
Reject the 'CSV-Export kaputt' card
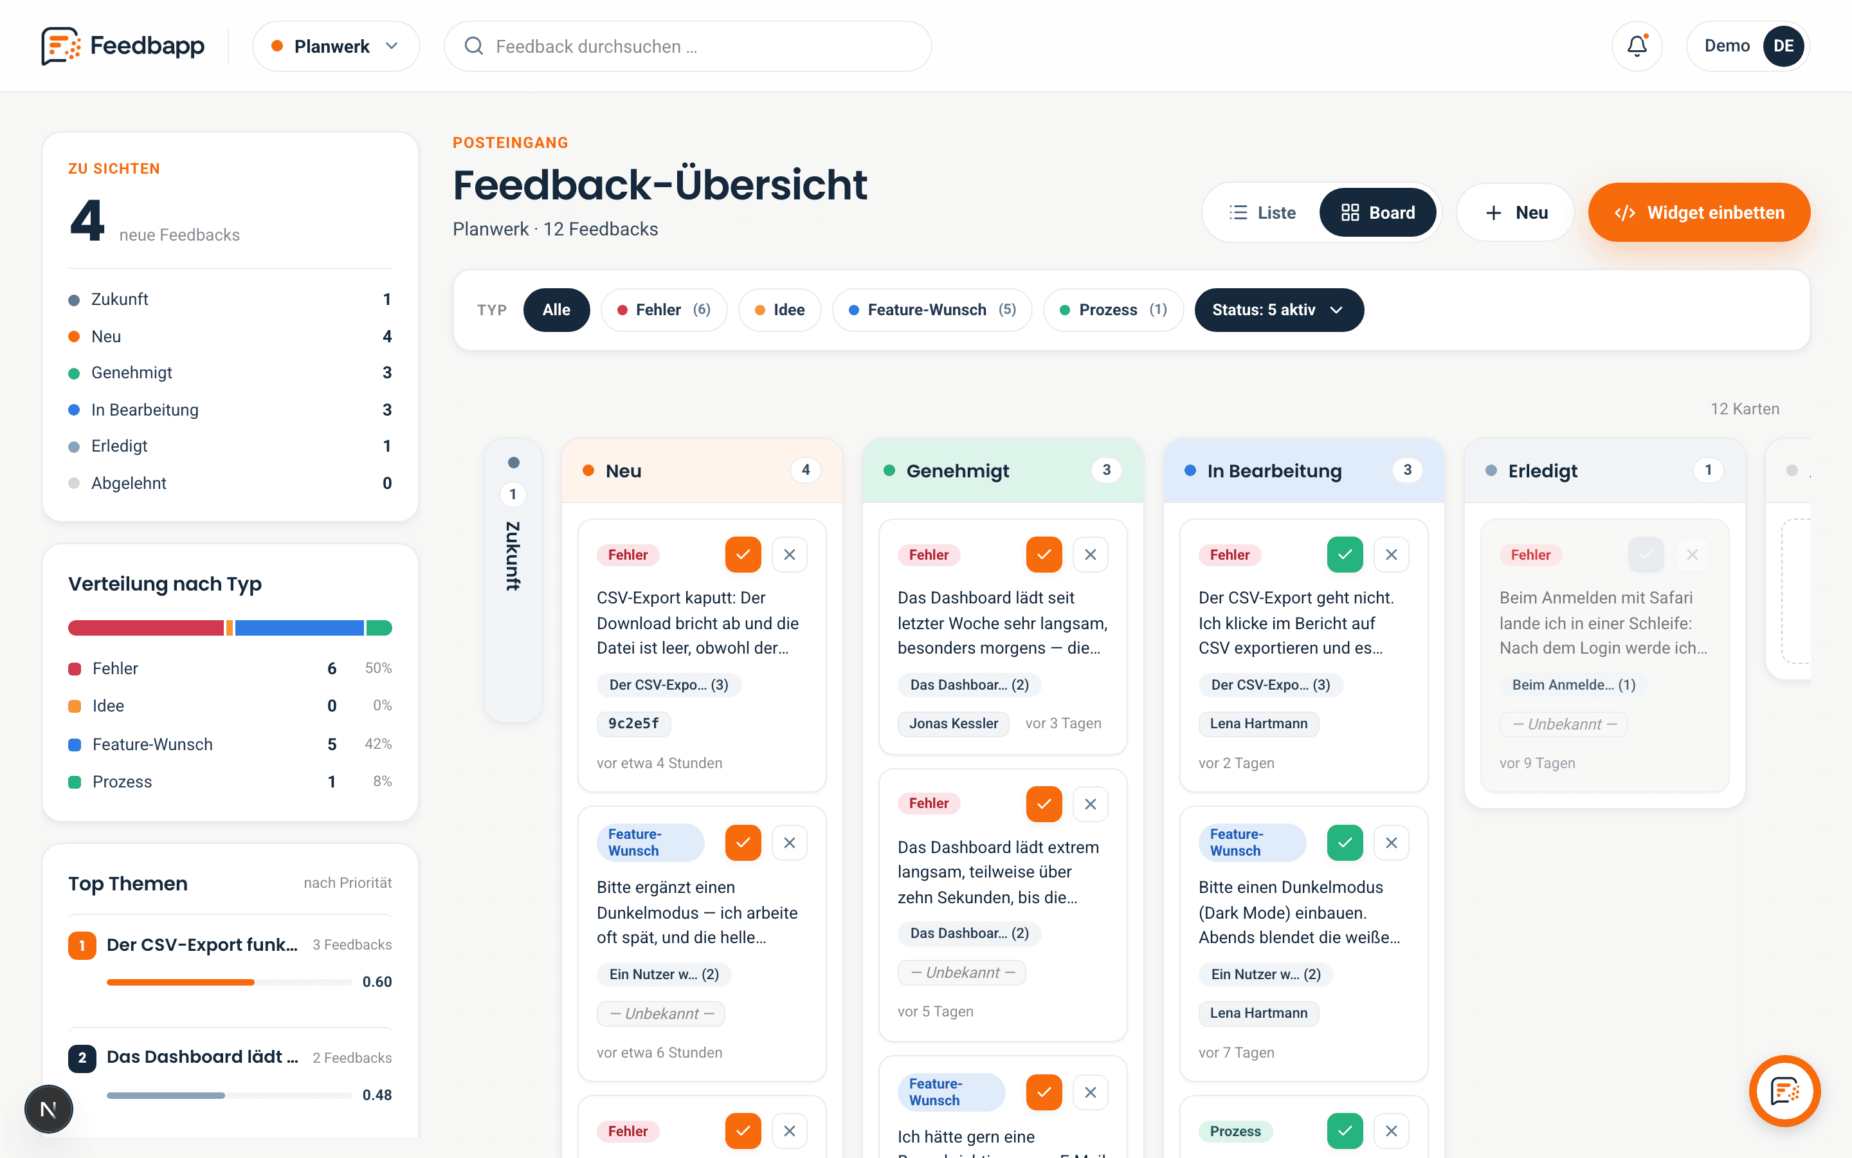click(790, 555)
